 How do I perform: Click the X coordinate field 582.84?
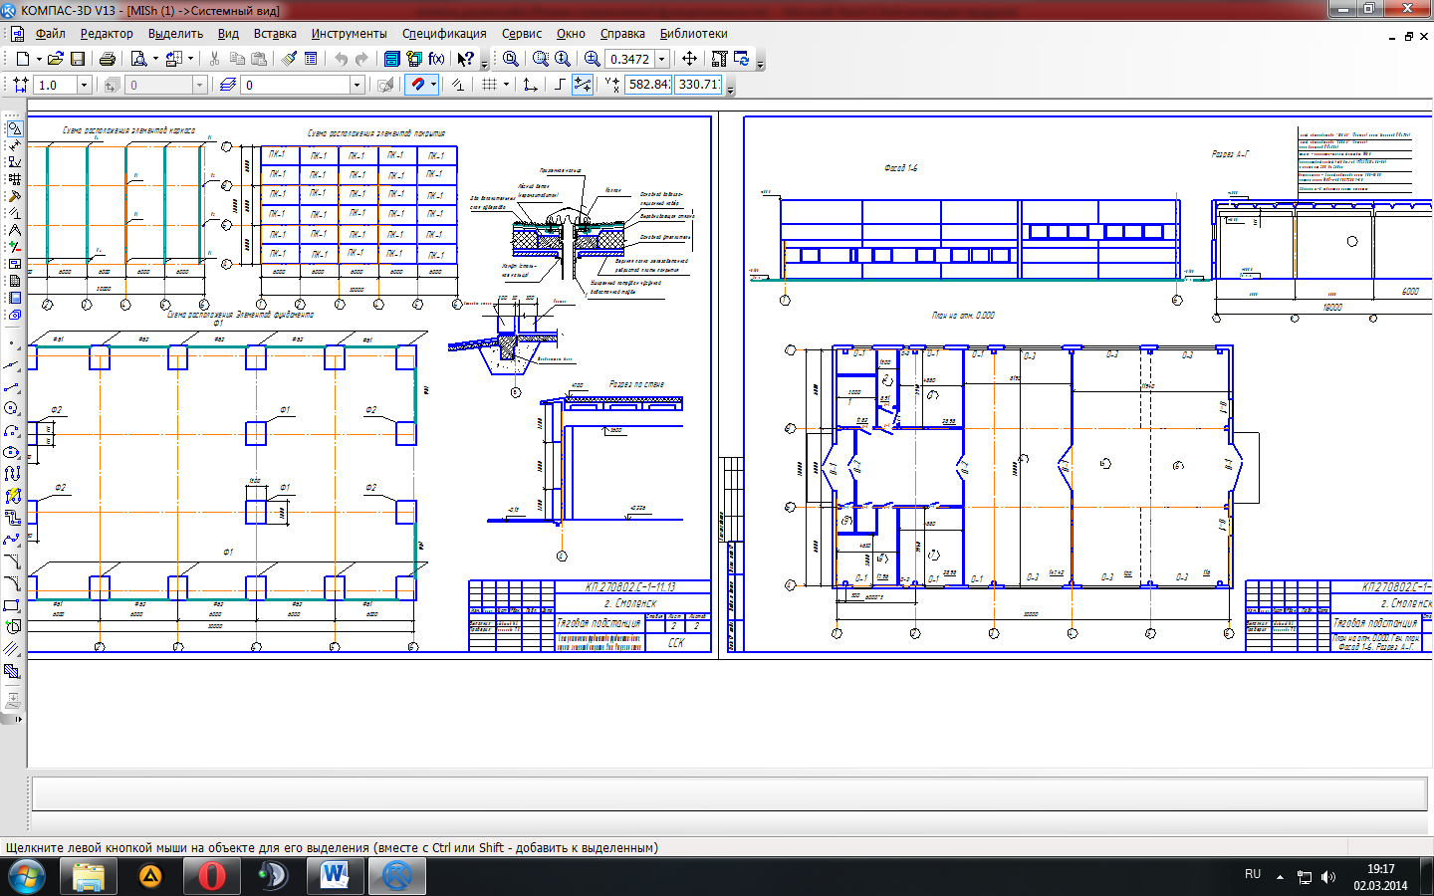(x=648, y=85)
